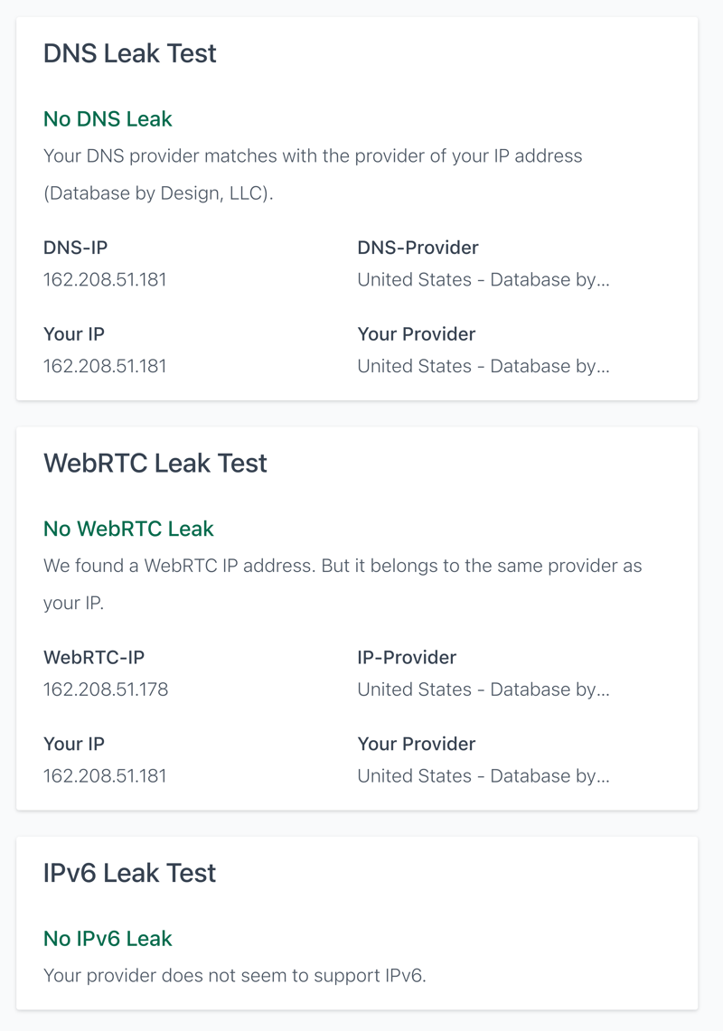Viewport: 723px width, 1031px height.
Task: Click the Your IP label in DNS card
Action: pyautogui.click(x=74, y=334)
